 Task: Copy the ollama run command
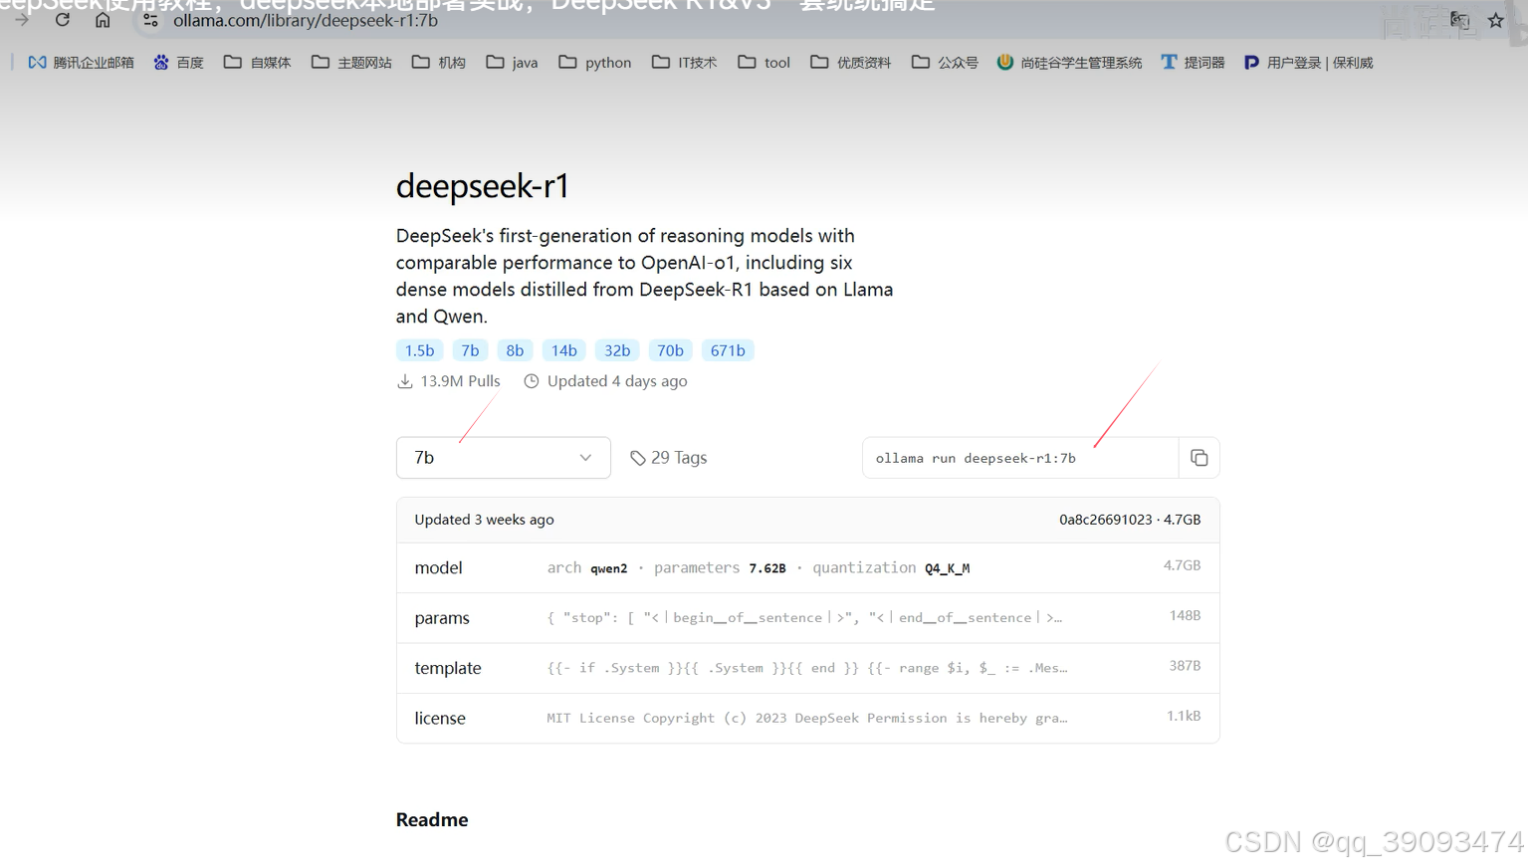pos(1199,458)
